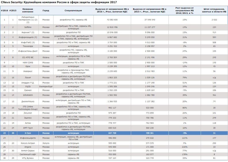Click the highlighted revenue '647 759'
The image size is (228, 162).
click(x=112, y=133)
